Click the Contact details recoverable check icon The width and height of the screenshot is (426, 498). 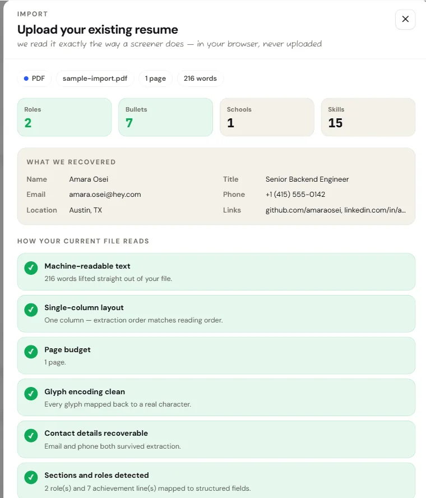pyautogui.click(x=31, y=435)
